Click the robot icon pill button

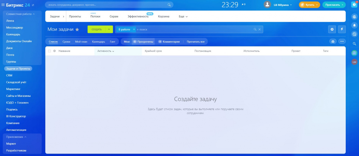[333, 41]
